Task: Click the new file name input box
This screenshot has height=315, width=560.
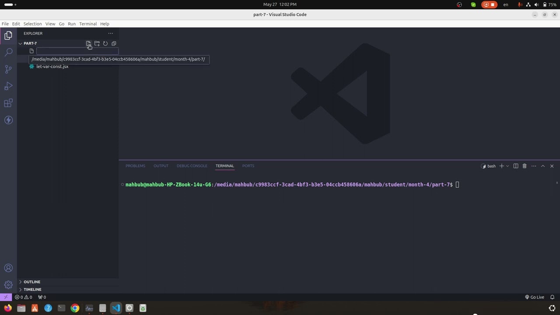Action: [77, 51]
